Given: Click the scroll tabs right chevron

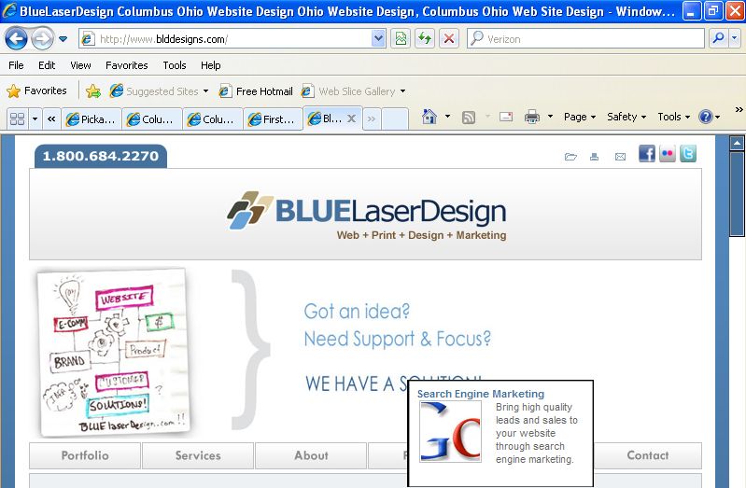Looking at the screenshot, I should tap(371, 119).
